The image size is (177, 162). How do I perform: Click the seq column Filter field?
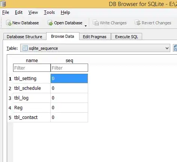[x=69, y=68]
